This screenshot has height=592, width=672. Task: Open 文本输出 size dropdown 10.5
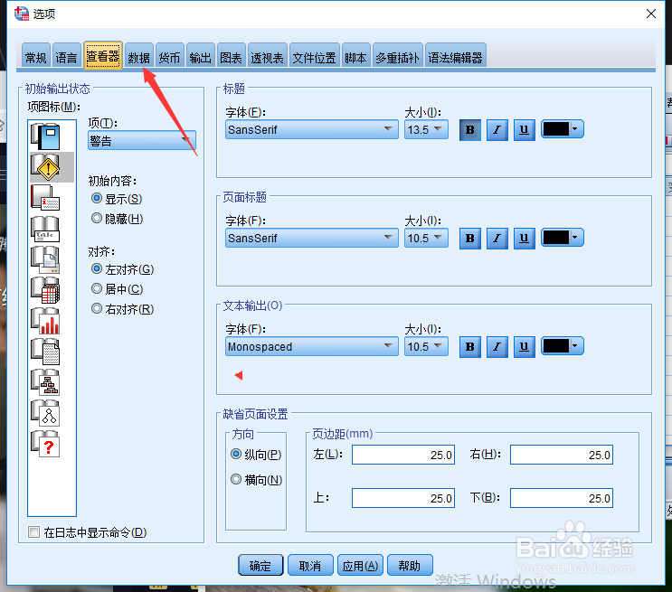click(426, 346)
